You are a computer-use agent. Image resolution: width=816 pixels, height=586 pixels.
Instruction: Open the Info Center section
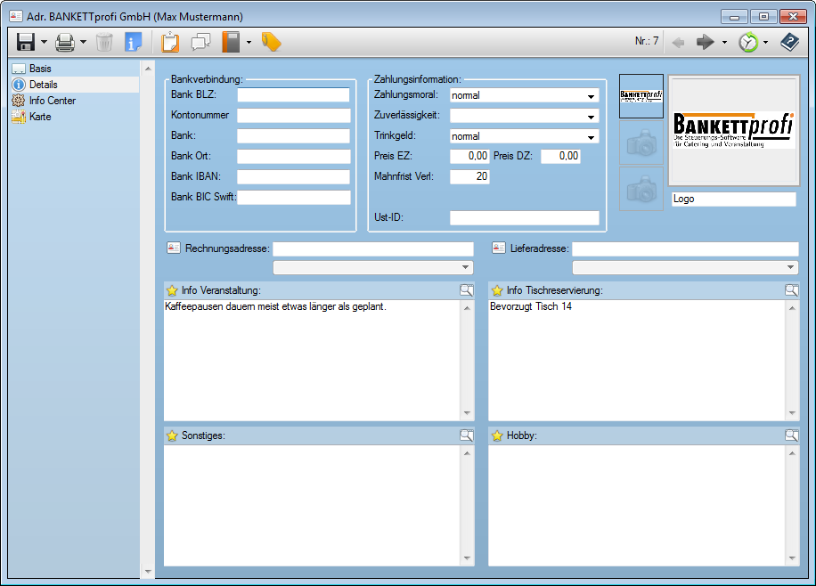52,101
